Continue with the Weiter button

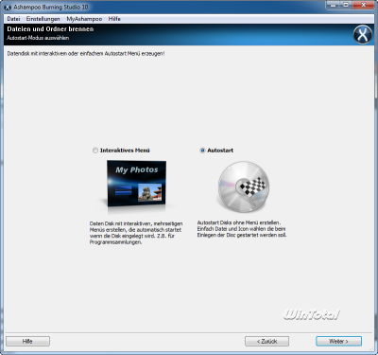(338, 341)
